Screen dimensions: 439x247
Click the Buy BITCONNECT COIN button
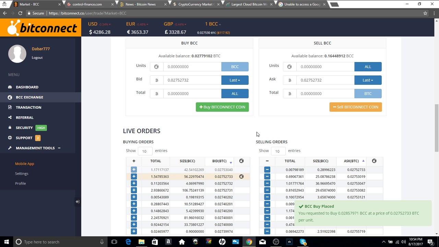pos(222,107)
